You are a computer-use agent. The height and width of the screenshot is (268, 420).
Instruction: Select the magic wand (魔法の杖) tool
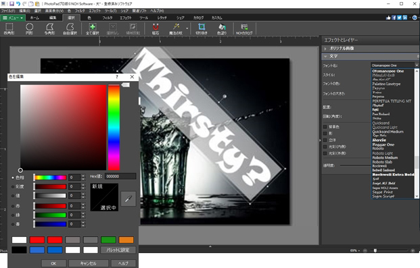176,28
